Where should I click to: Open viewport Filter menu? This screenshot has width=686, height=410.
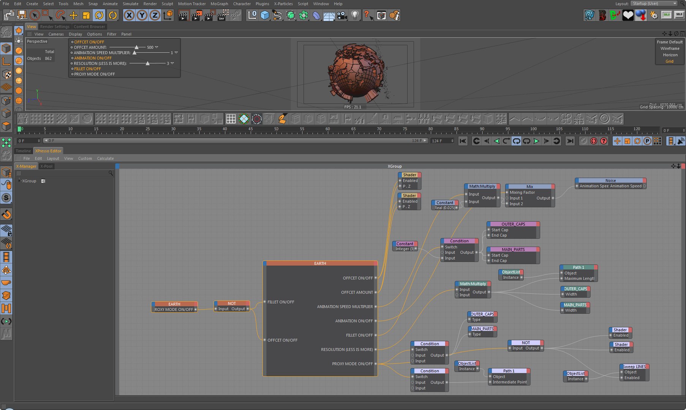112,34
